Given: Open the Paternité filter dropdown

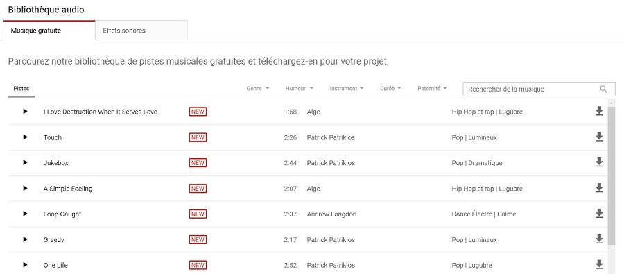Looking at the screenshot, I should point(432,88).
